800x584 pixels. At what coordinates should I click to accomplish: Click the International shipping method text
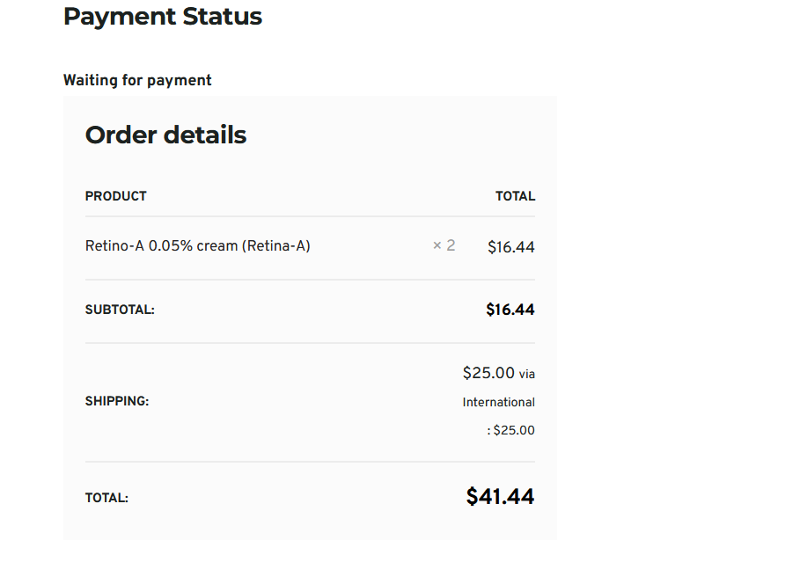point(498,403)
